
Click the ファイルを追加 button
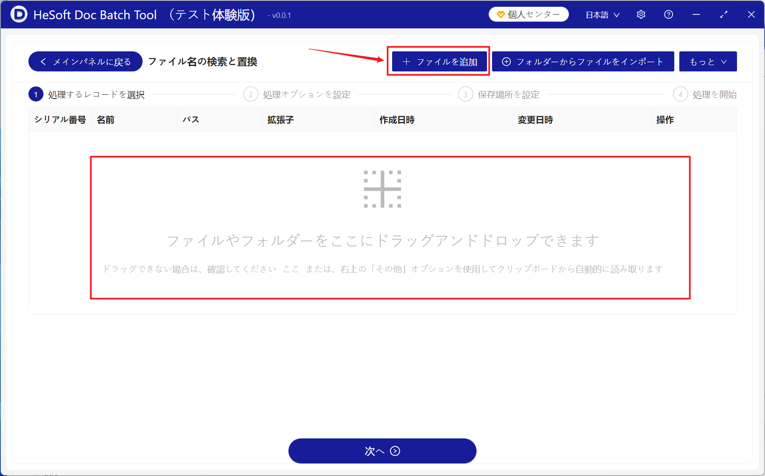pos(439,62)
